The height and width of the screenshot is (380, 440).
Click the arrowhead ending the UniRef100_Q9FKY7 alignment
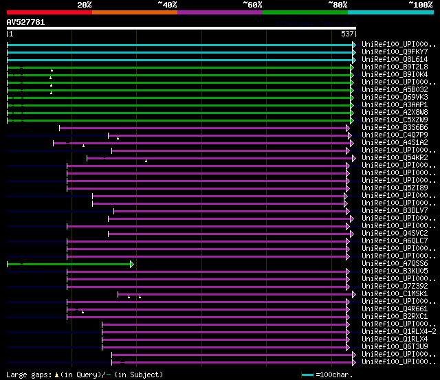point(354,52)
